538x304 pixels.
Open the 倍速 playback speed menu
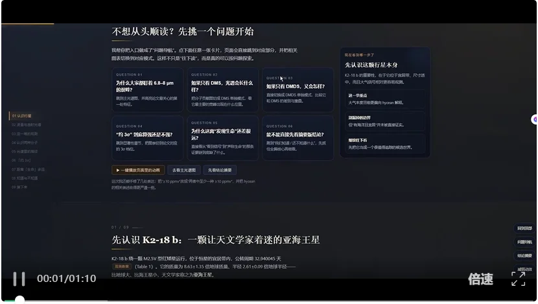point(481,279)
